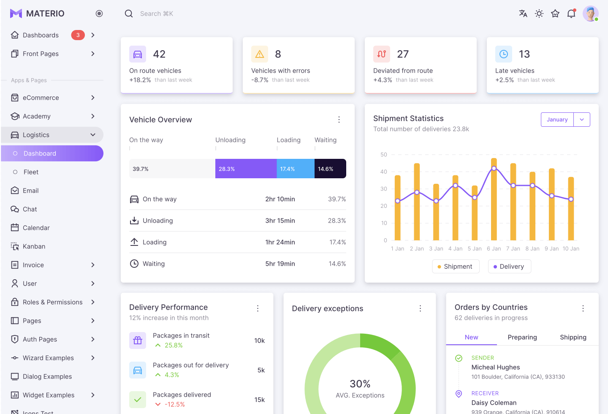The height and width of the screenshot is (414, 608).
Task: Open Kanban from the sidebar
Action: [x=52, y=246]
